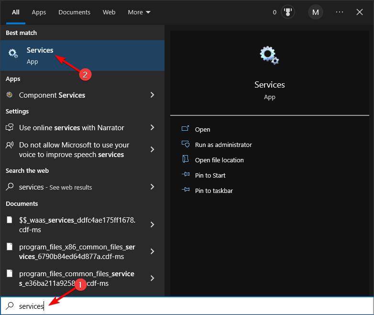The image size is (374, 315).
Task: Click the Pin to taskbar pin icon
Action: (x=186, y=190)
